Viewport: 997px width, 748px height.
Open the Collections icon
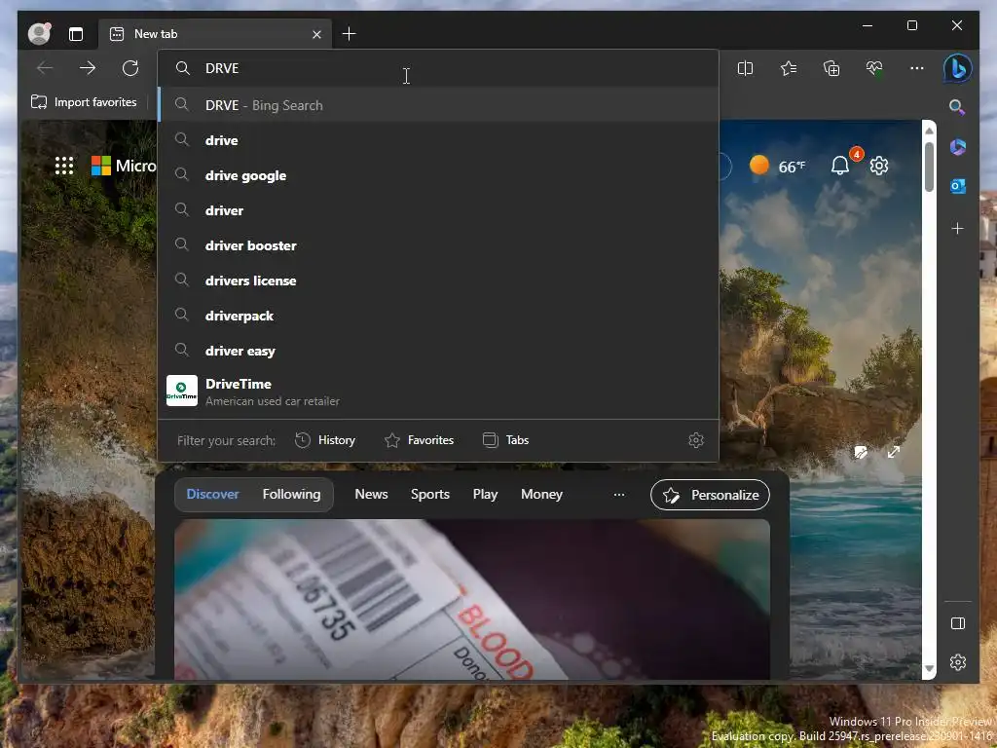831,68
